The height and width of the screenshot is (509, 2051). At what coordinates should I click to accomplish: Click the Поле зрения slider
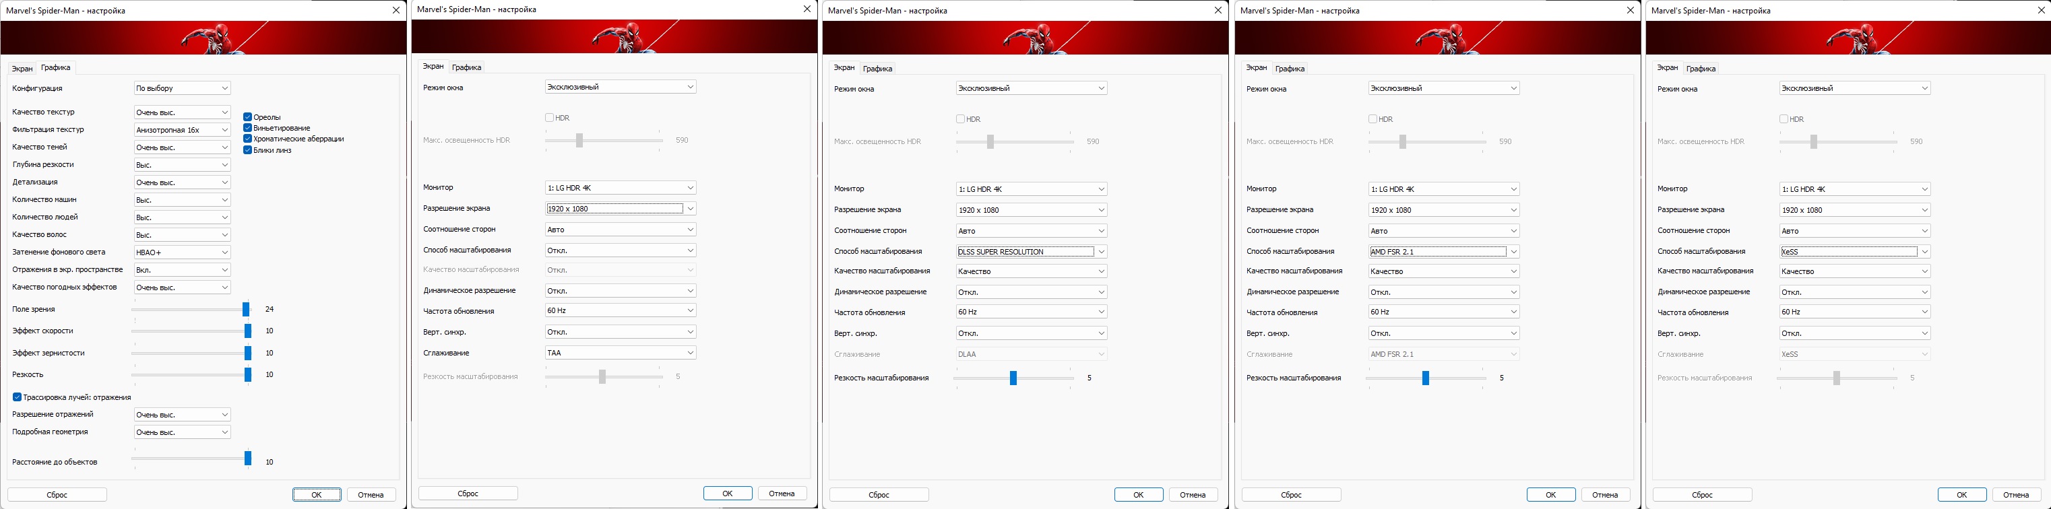(191, 310)
